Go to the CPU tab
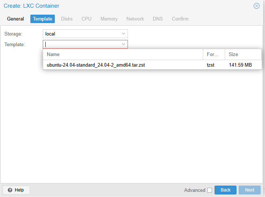The image size is (265, 197). (x=86, y=19)
